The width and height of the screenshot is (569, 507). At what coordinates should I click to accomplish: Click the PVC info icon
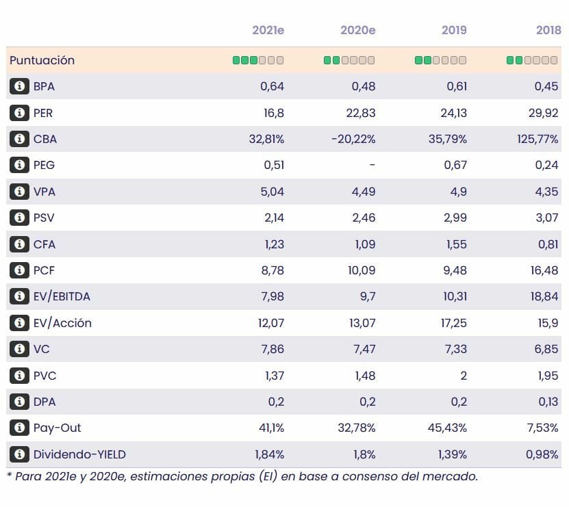(19, 376)
